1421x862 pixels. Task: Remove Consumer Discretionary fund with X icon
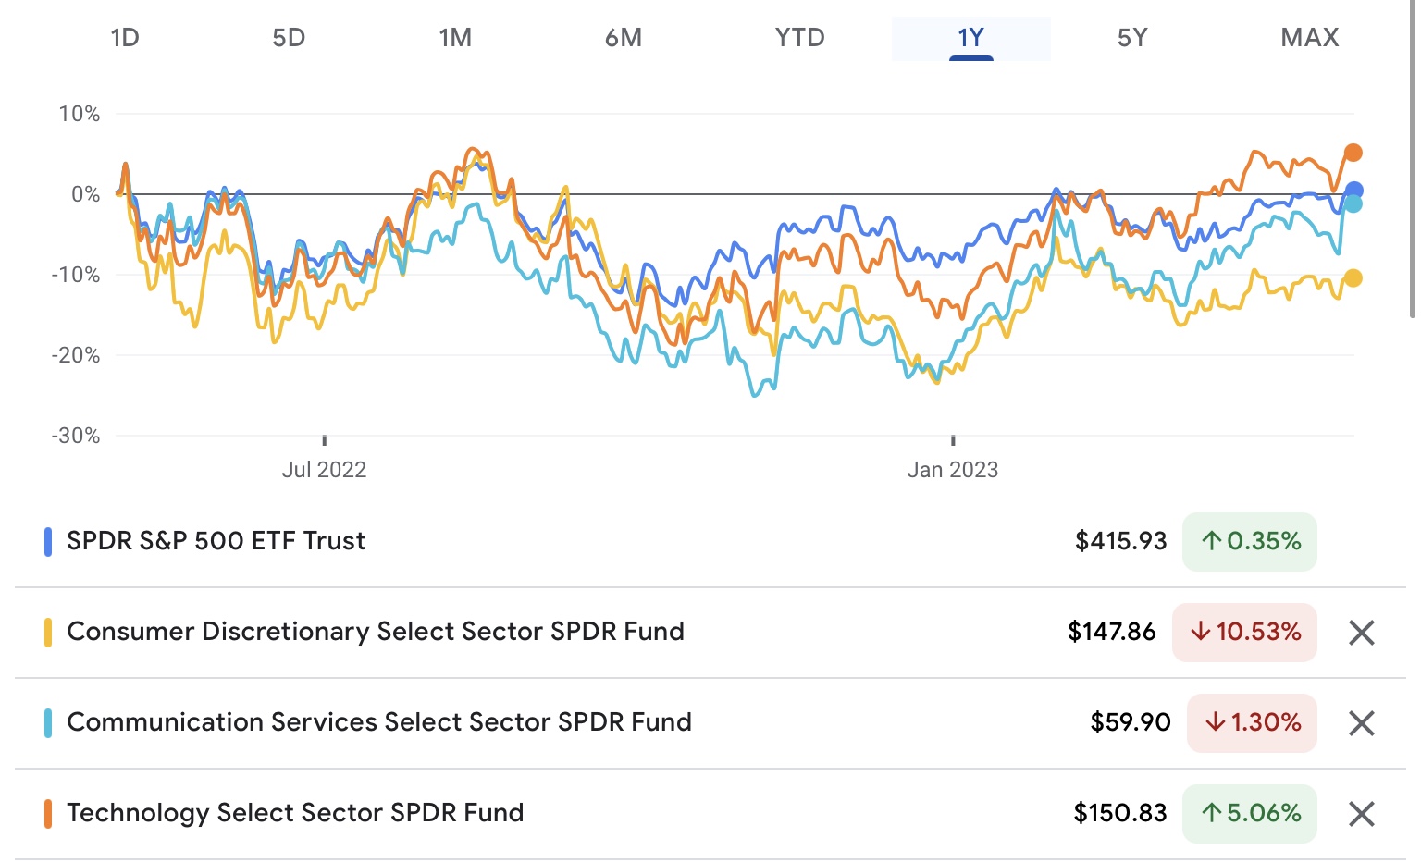click(1361, 633)
